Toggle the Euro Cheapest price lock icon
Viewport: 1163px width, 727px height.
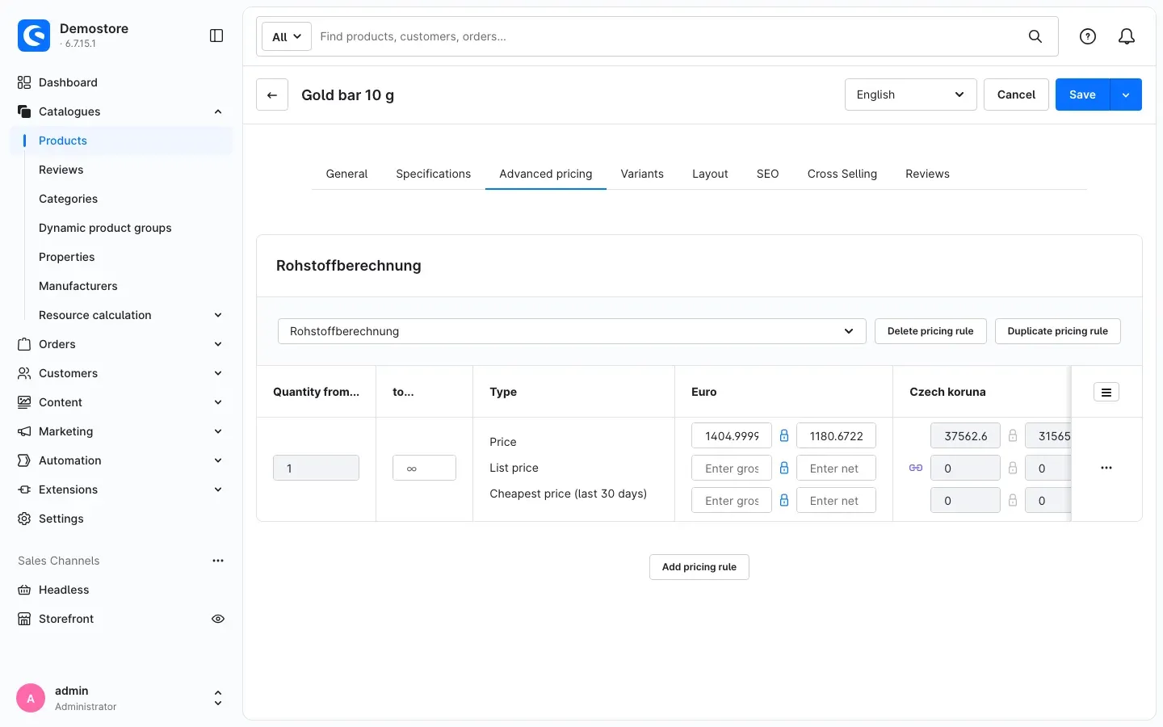pyautogui.click(x=784, y=500)
